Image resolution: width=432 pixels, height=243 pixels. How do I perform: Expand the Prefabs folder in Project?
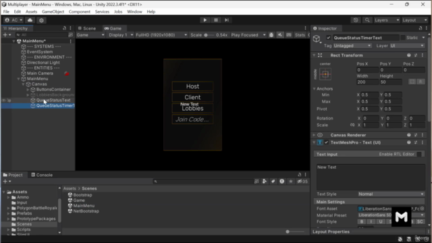tap(8, 213)
